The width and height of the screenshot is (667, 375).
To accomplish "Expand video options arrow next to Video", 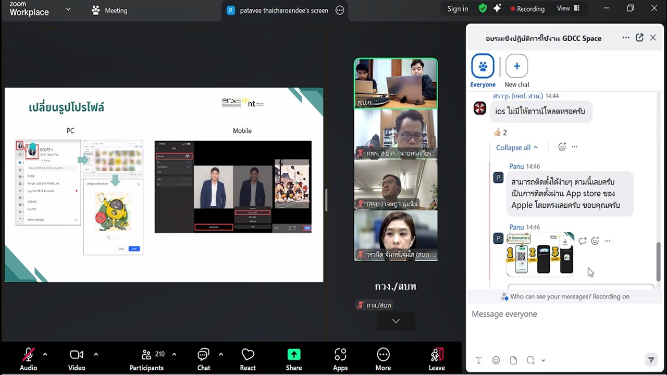I will point(96,355).
